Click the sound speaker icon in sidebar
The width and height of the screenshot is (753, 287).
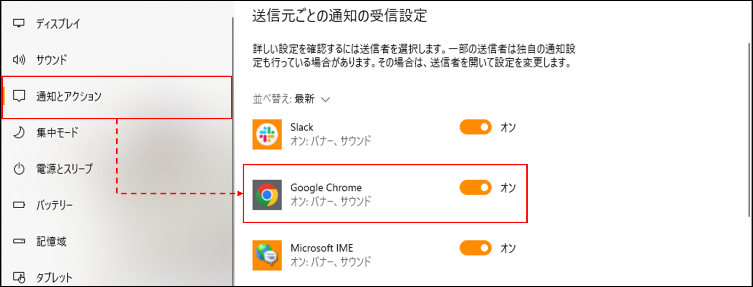[19, 60]
